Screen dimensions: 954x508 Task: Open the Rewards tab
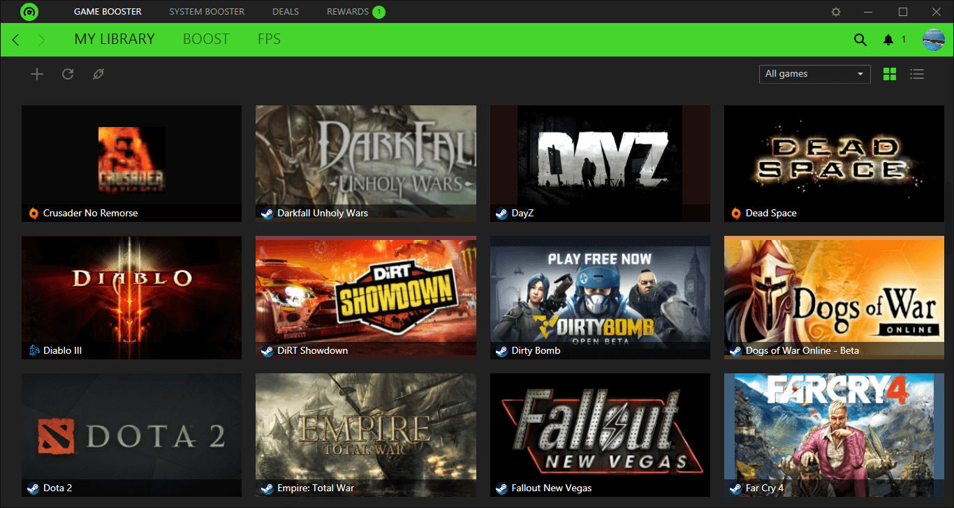pos(348,12)
